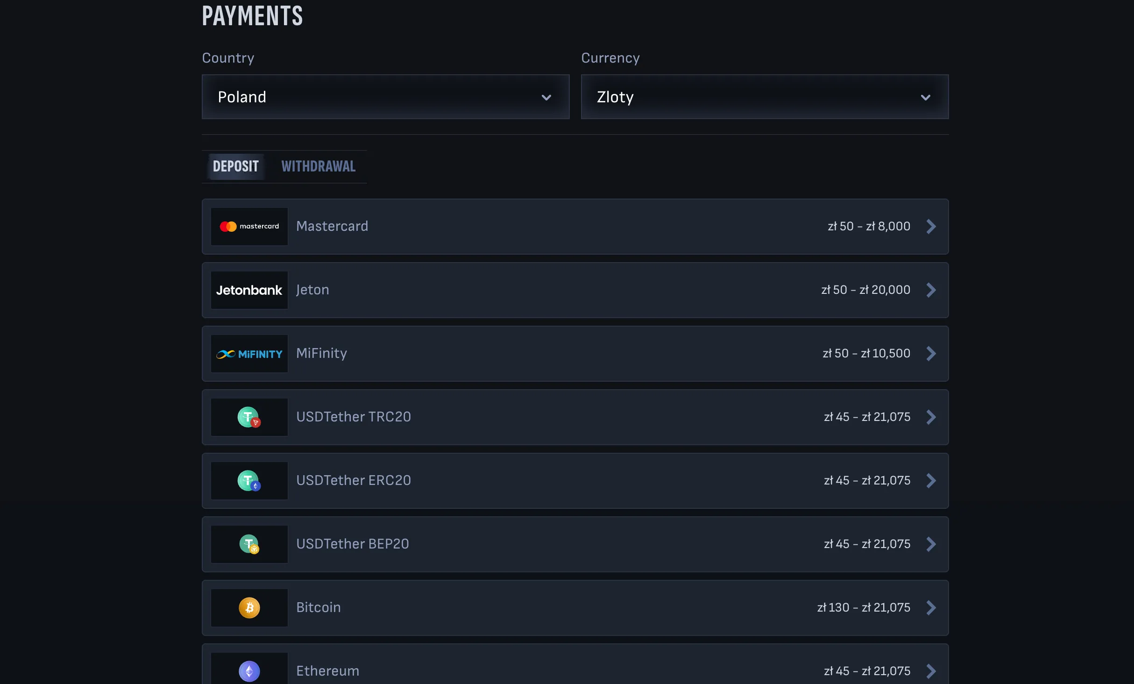Click the Bitcoin coin icon

point(249,608)
